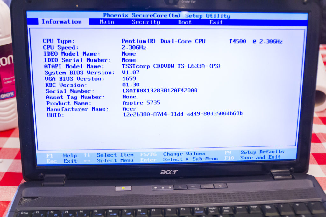This screenshot has width=326, height=217.
Task: Click the Acer logo below the screen
Action: point(169,172)
